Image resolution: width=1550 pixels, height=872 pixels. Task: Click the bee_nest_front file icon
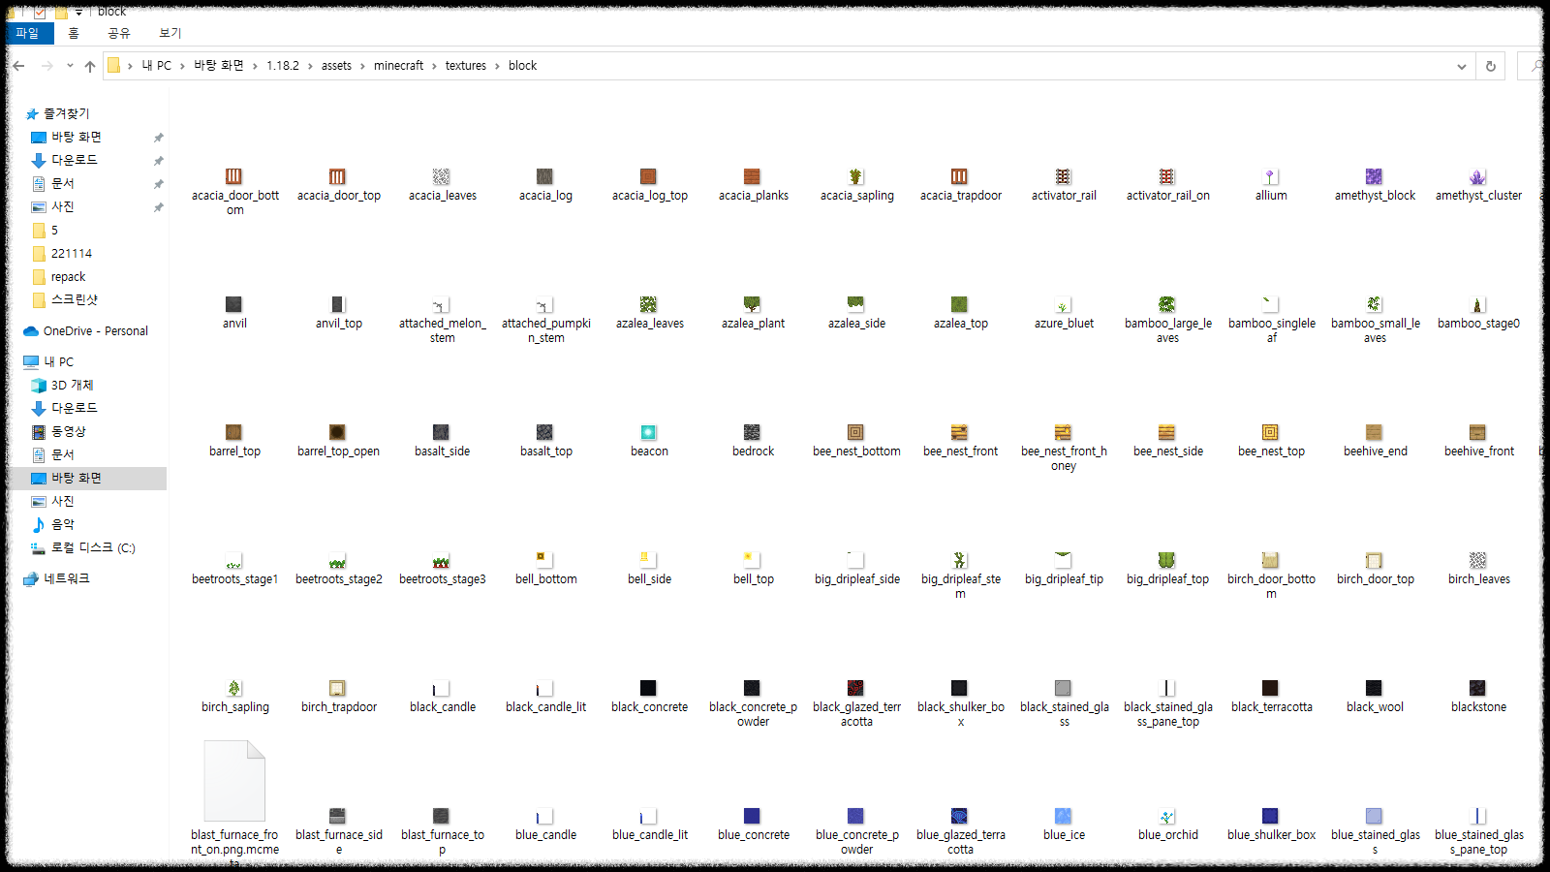[960, 433]
